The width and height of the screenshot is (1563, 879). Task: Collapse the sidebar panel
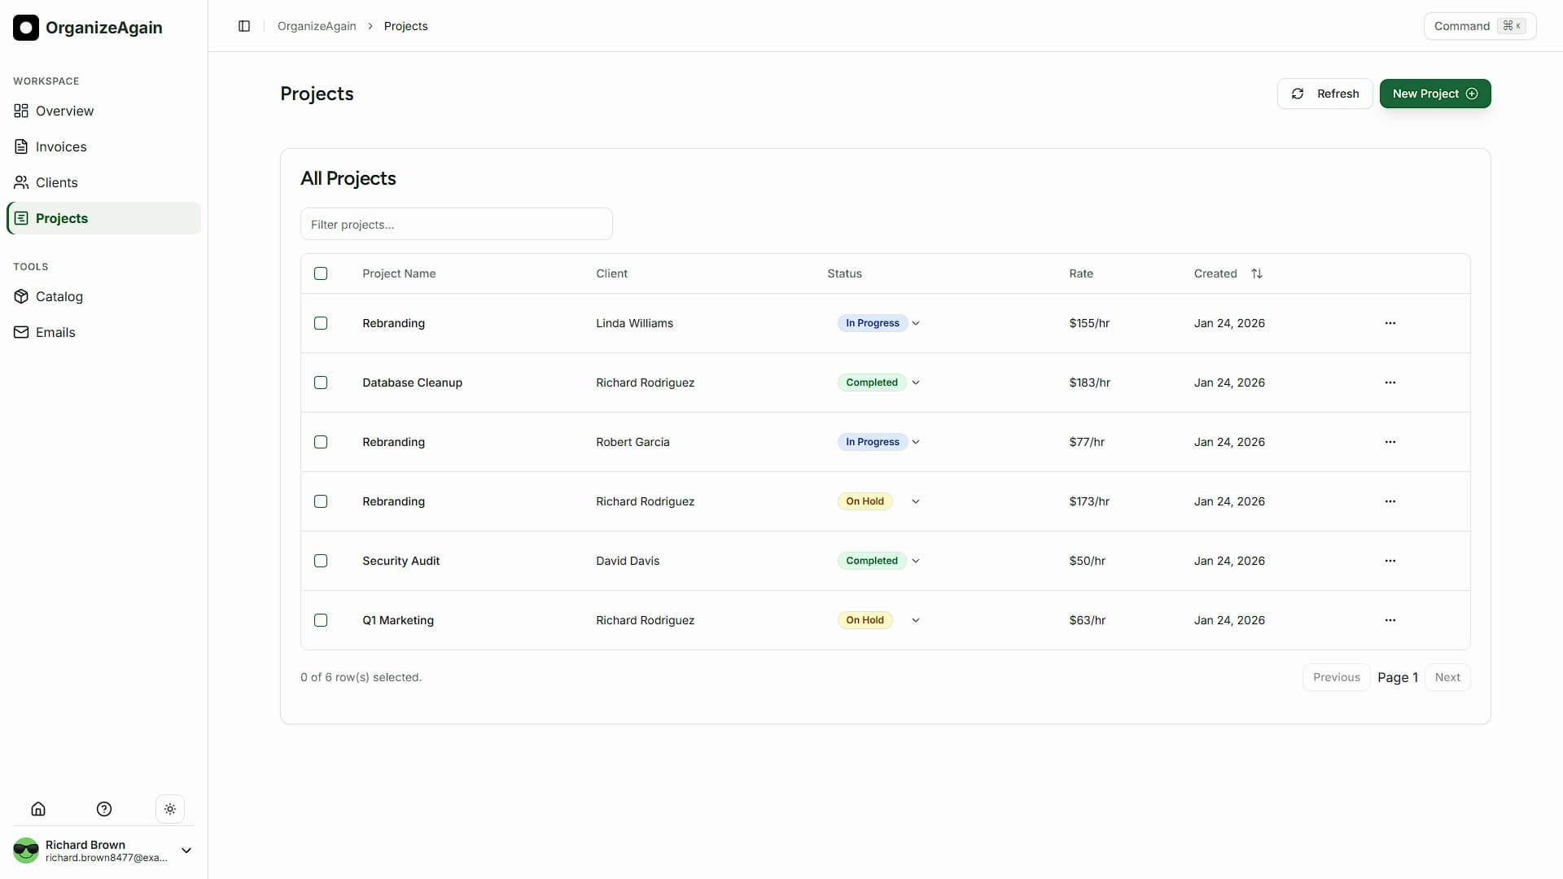pos(244,26)
